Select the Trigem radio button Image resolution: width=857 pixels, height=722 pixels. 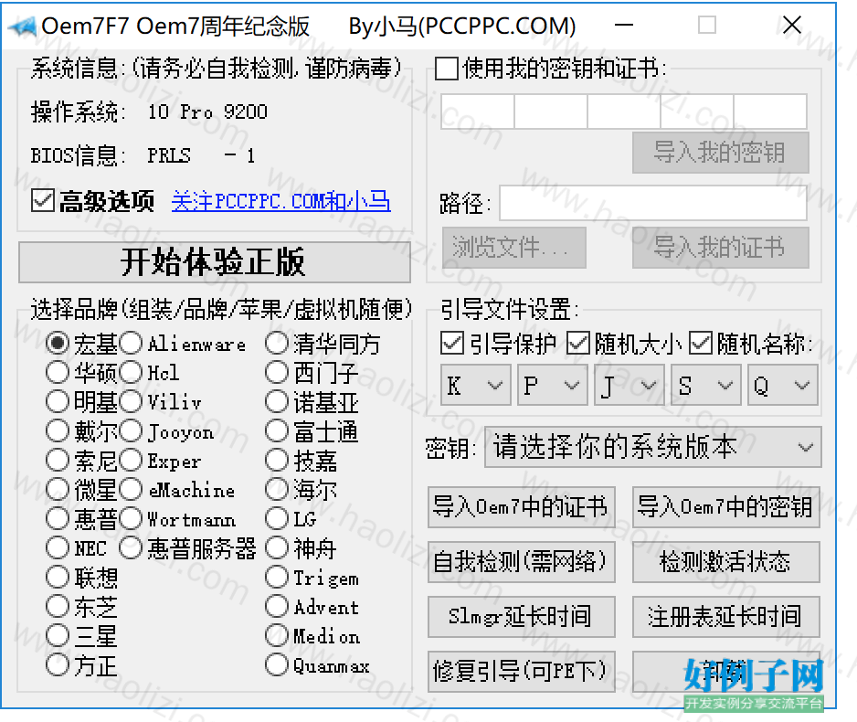pos(277,578)
